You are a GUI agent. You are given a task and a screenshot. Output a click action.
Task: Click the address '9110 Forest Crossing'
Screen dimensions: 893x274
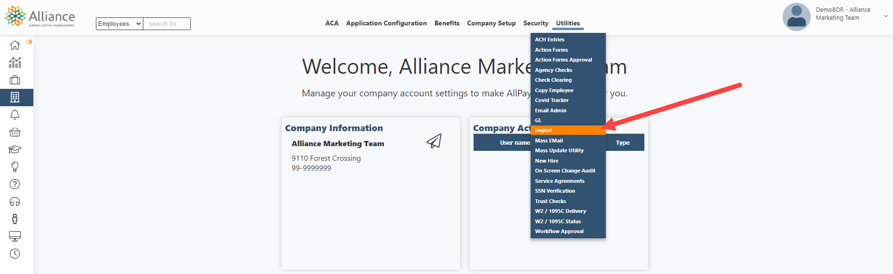(x=326, y=158)
